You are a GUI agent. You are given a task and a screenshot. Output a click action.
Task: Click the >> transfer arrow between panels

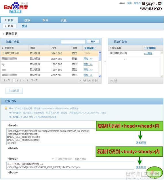105,62
